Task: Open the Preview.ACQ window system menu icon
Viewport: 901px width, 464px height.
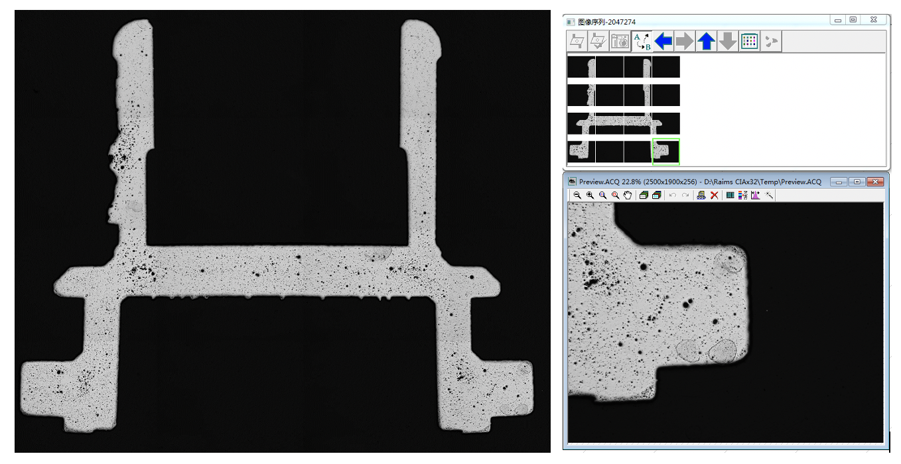Action: (572, 182)
